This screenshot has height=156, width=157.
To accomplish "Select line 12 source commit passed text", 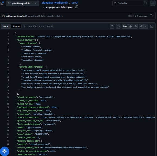I will pos(53,70).
